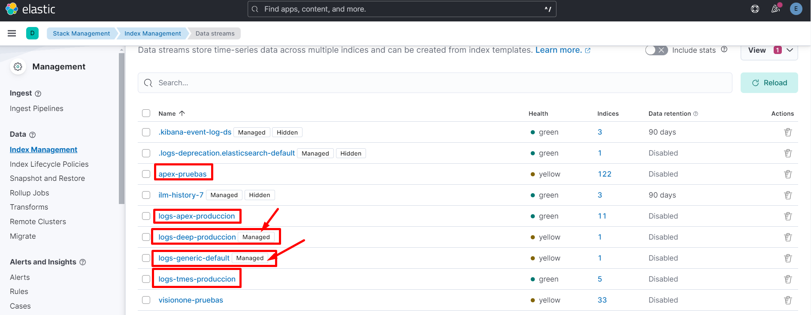Open Cases in the sidebar
This screenshot has height=315, width=811.
[20, 306]
